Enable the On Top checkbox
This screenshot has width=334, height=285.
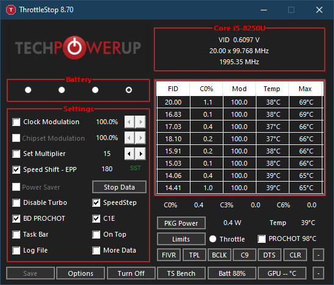click(96, 235)
